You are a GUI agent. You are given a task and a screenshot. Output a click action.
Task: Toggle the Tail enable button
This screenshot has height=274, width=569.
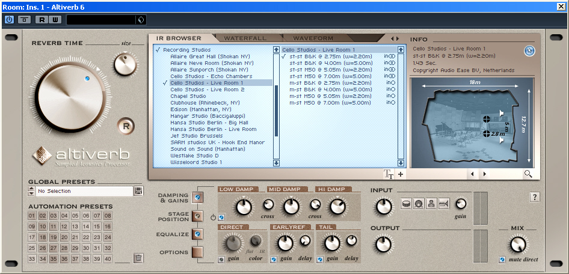(320, 260)
